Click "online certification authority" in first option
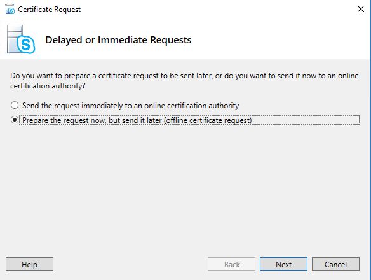The image size is (371, 280). click(x=191, y=106)
